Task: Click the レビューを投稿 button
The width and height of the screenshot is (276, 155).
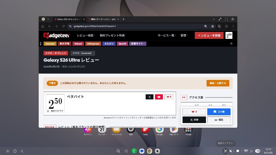Action: point(209,36)
